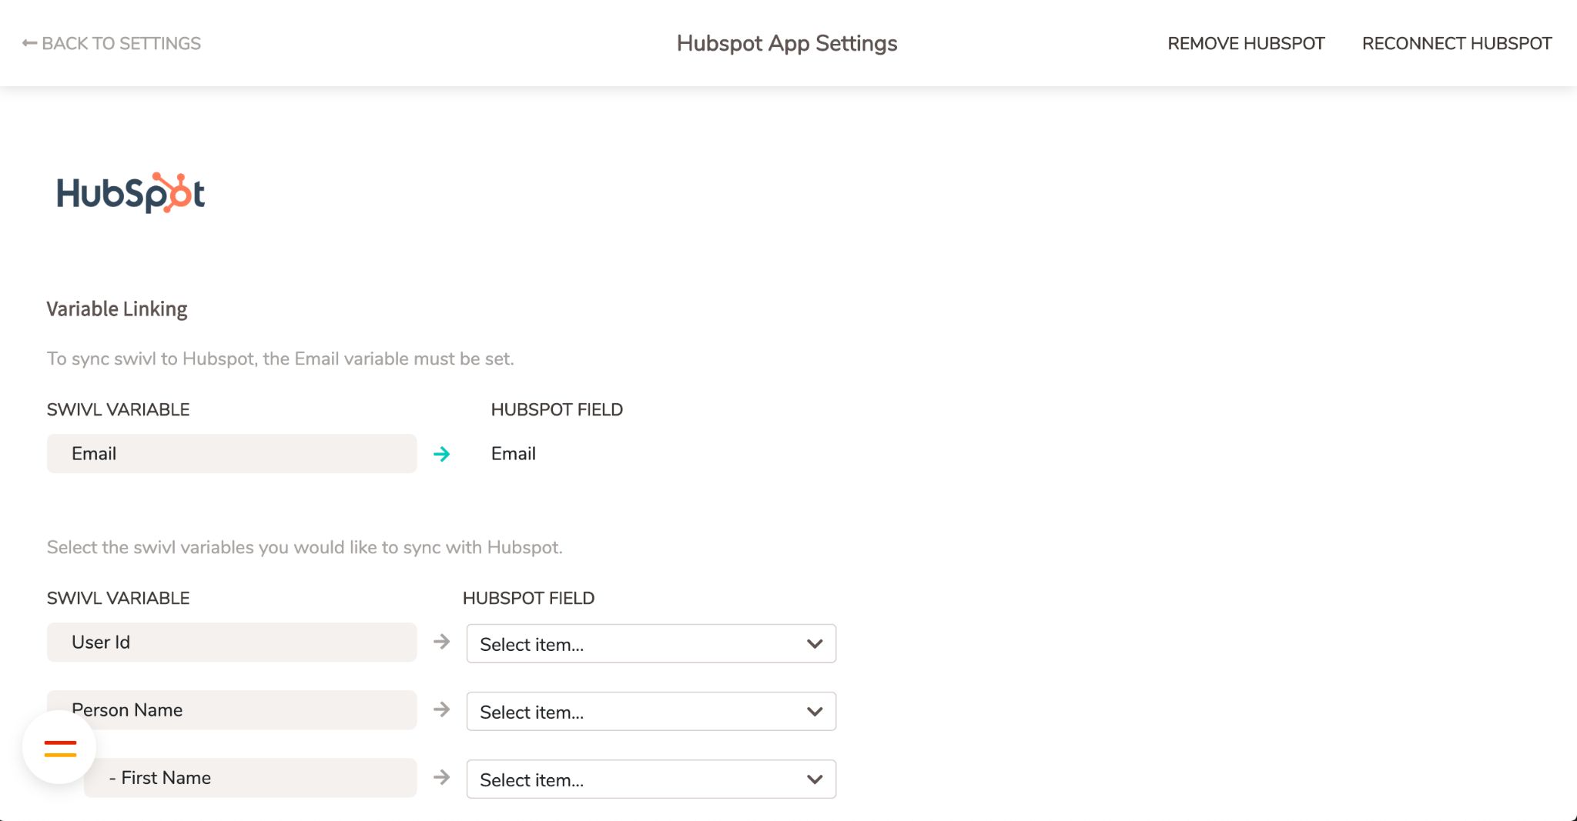The height and width of the screenshot is (821, 1577).
Task: Click the chevron on the First Name dropdown
Action: [814, 779]
